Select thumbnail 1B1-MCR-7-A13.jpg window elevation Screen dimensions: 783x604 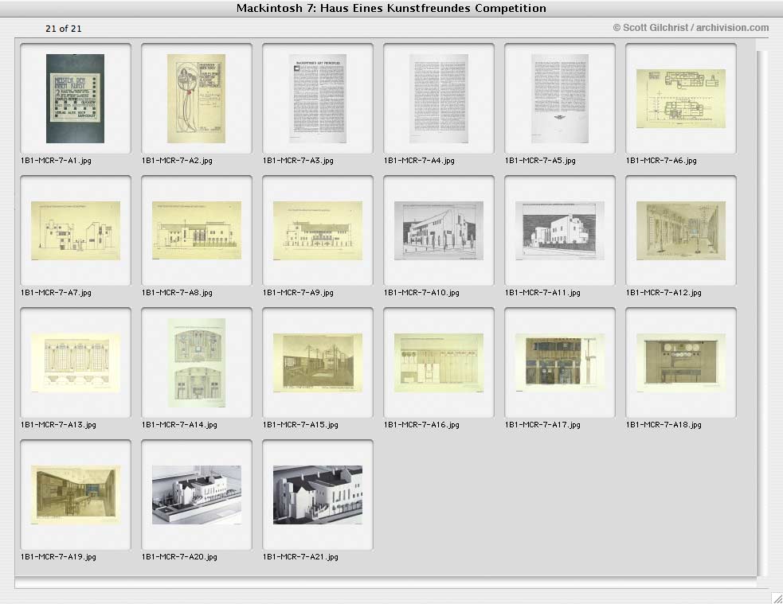[76, 363]
